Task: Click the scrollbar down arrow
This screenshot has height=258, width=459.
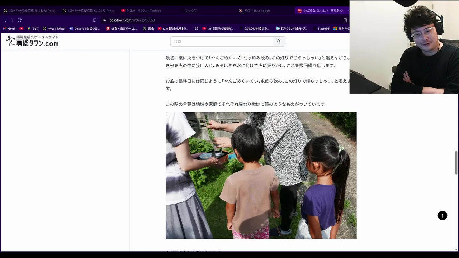Action: (x=456, y=249)
